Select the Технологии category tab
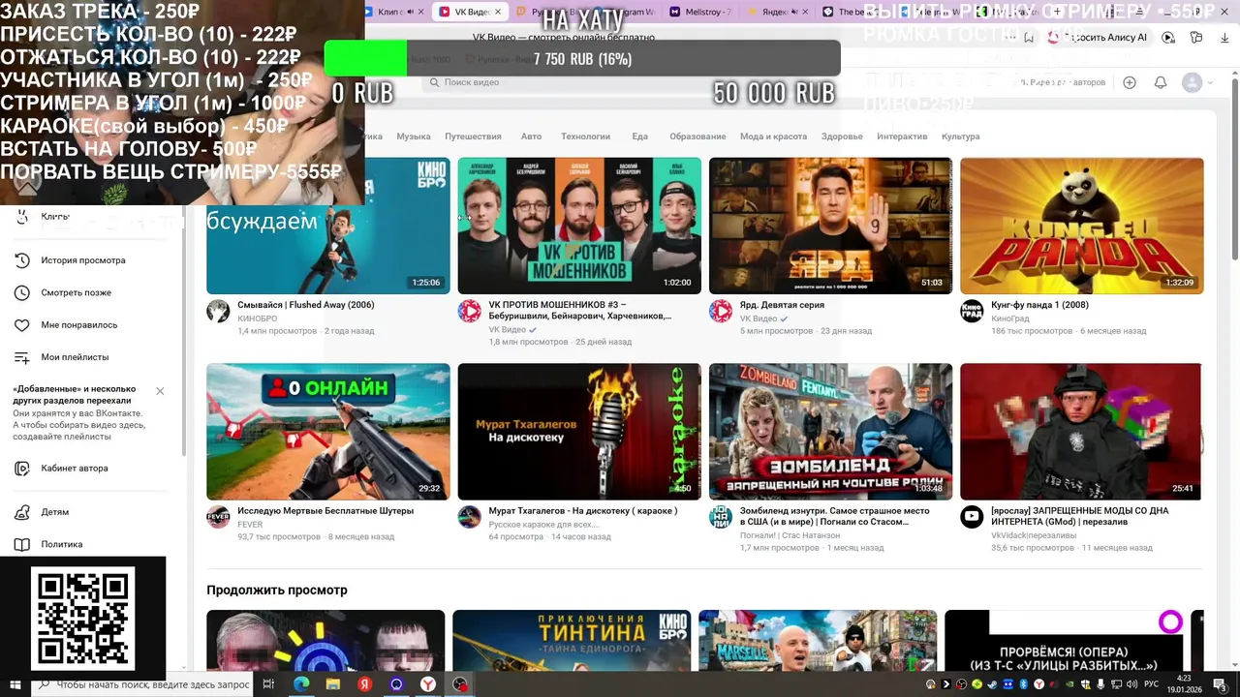Image resolution: width=1240 pixels, height=697 pixels. click(585, 136)
